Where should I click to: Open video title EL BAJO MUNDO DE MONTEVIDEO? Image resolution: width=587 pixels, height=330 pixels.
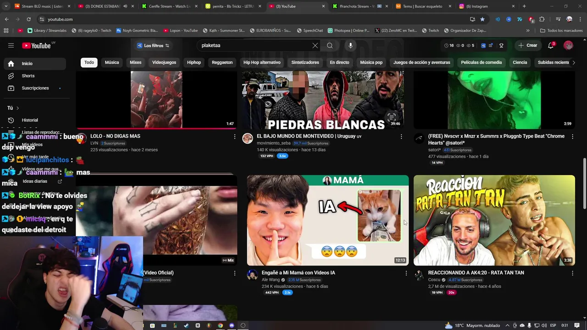coord(309,136)
